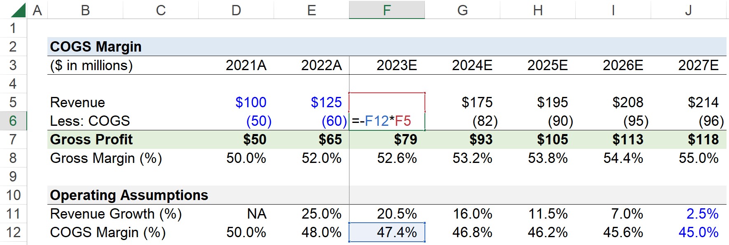Click the COGS formula cell =-F12*F5

387,121
